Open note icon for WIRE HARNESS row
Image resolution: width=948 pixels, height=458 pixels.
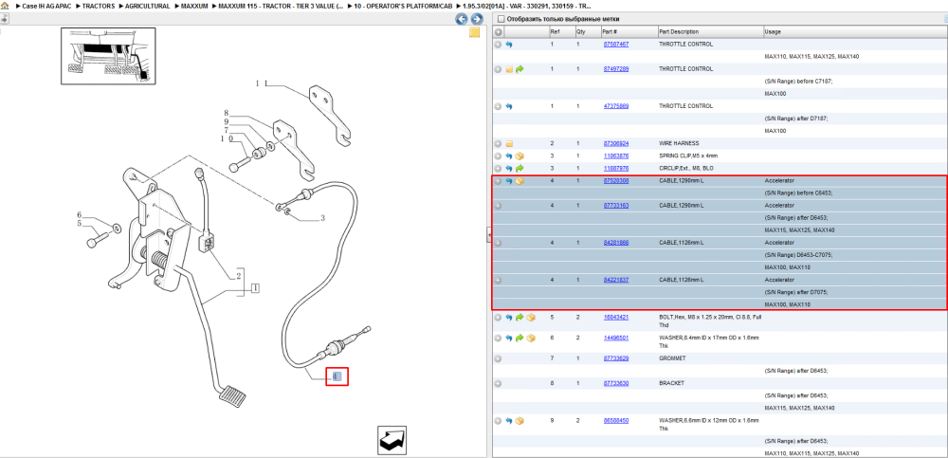click(x=509, y=144)
